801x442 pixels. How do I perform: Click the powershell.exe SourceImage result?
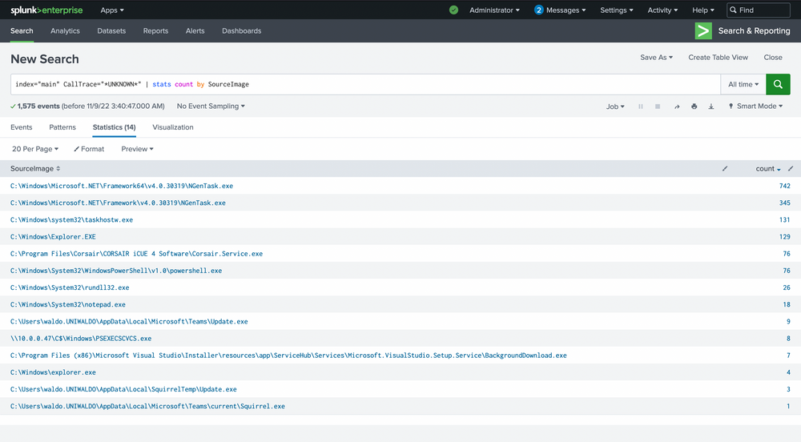(116, 271)
